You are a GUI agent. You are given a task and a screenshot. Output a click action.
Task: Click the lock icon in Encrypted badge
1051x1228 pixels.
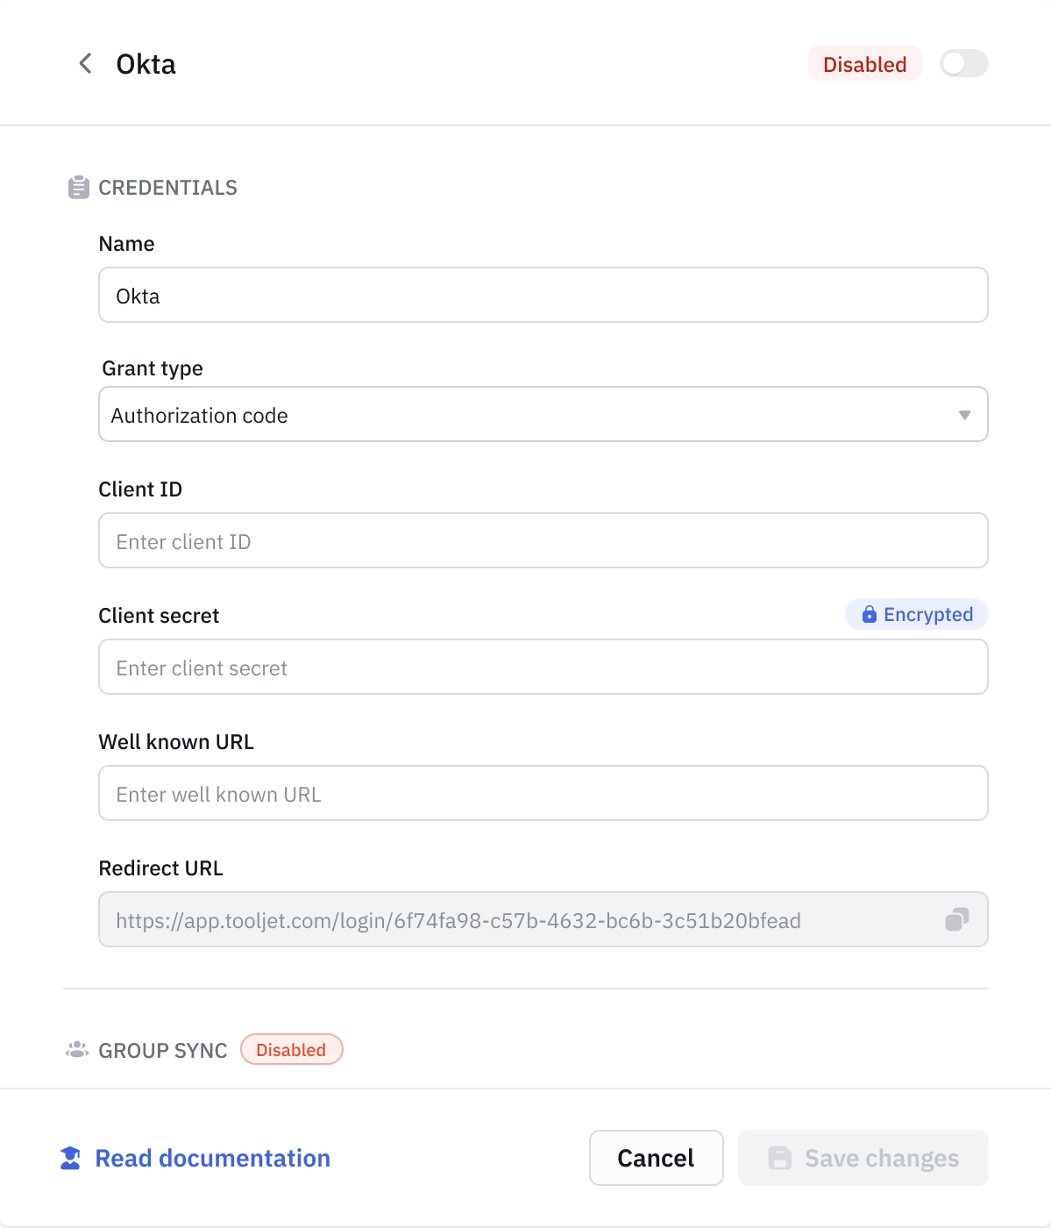(x=870, y=614)
